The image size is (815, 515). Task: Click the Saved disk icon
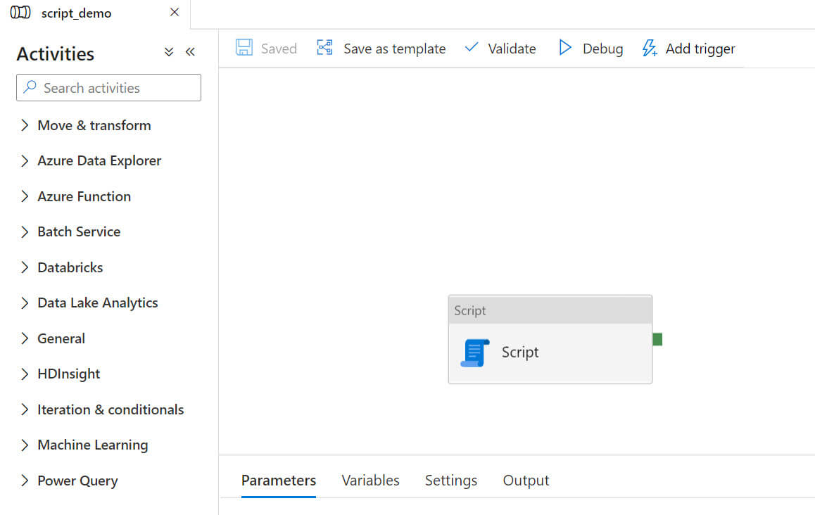point(244,48)
